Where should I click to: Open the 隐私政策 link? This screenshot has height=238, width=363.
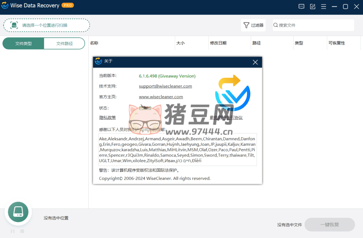107,118
